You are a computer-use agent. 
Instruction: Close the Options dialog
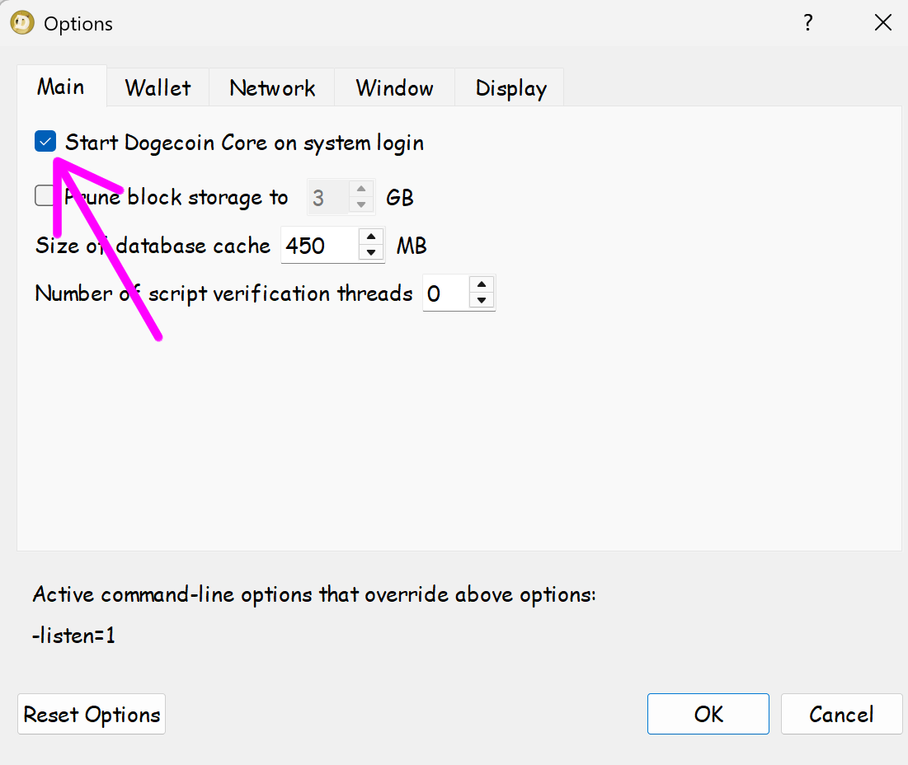[x=883, y=22]
